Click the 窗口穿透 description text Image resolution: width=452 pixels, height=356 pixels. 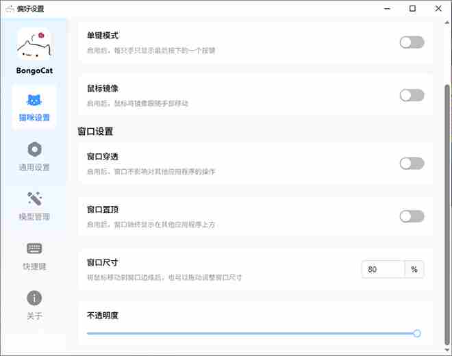(x=151, y=172)
